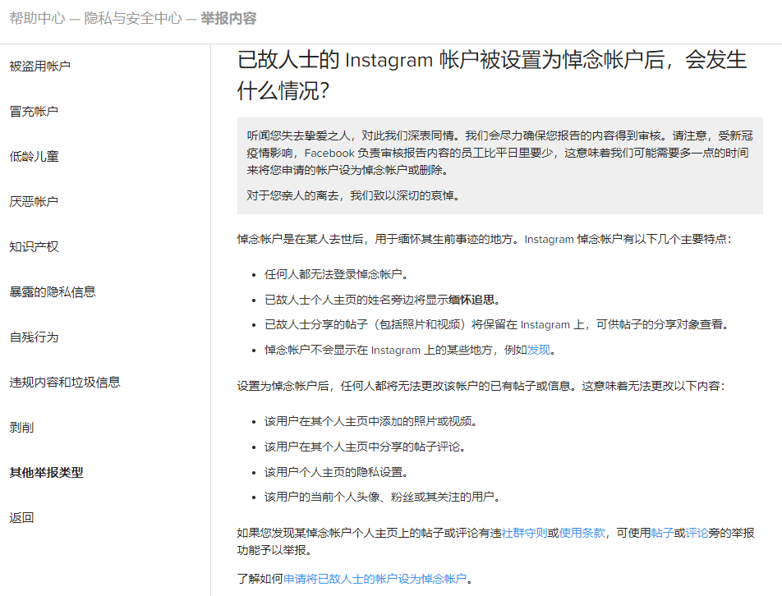Click the 评论 link before 旁的举报
Viewport: 782px width, 596px height.
pos(697,533)
